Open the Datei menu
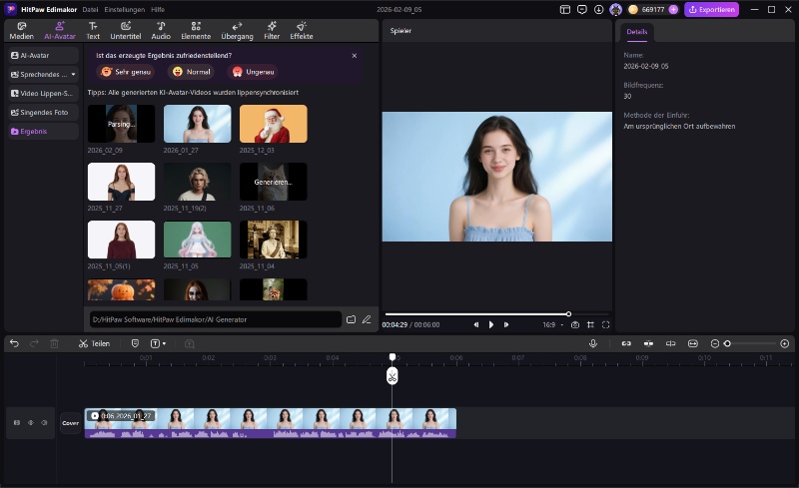Screen dimensions: 799x488 (90, 10)
